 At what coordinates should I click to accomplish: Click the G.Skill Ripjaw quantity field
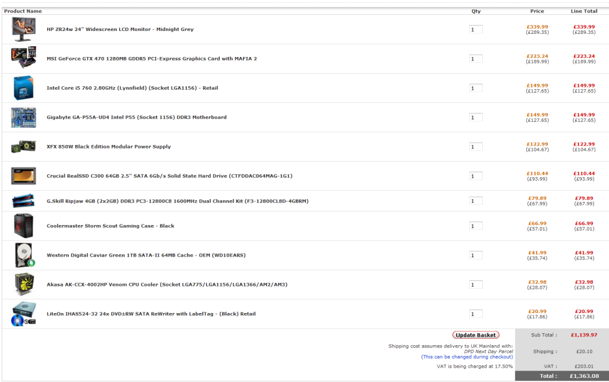pos(476,201)
